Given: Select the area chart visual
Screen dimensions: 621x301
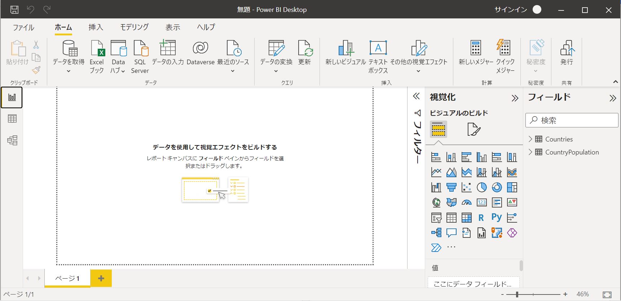Looking at the screenshot, I should (451, 172).
